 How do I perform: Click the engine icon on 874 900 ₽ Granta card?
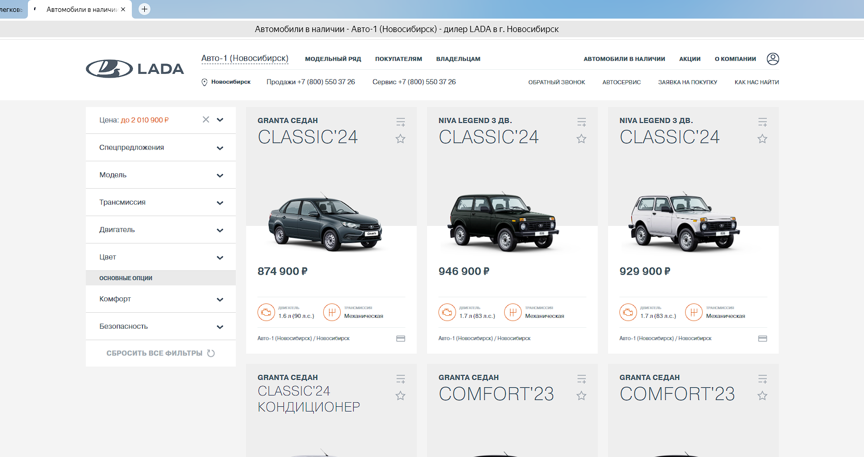pos(266,312)
